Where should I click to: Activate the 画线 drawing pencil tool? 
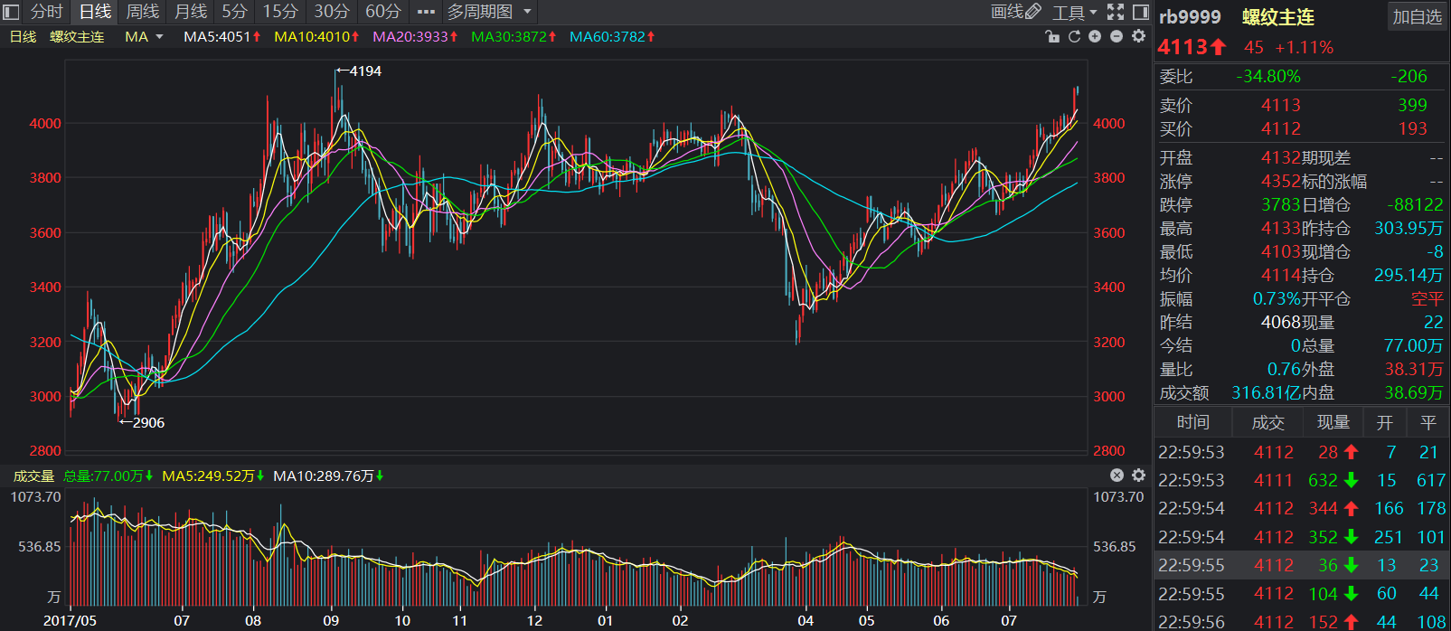tap(1015, 12)
